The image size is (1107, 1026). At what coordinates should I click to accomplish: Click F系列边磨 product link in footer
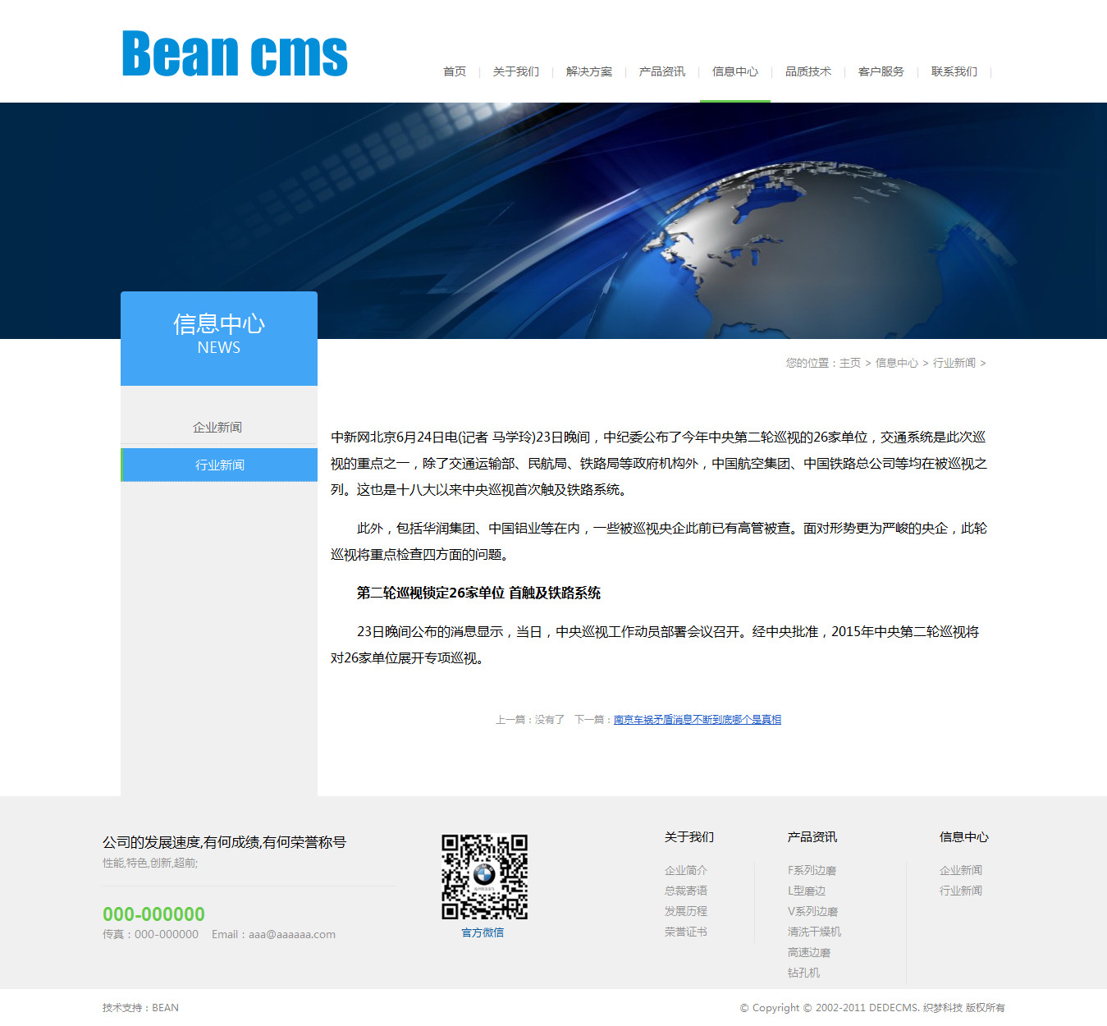click(812, 870)
